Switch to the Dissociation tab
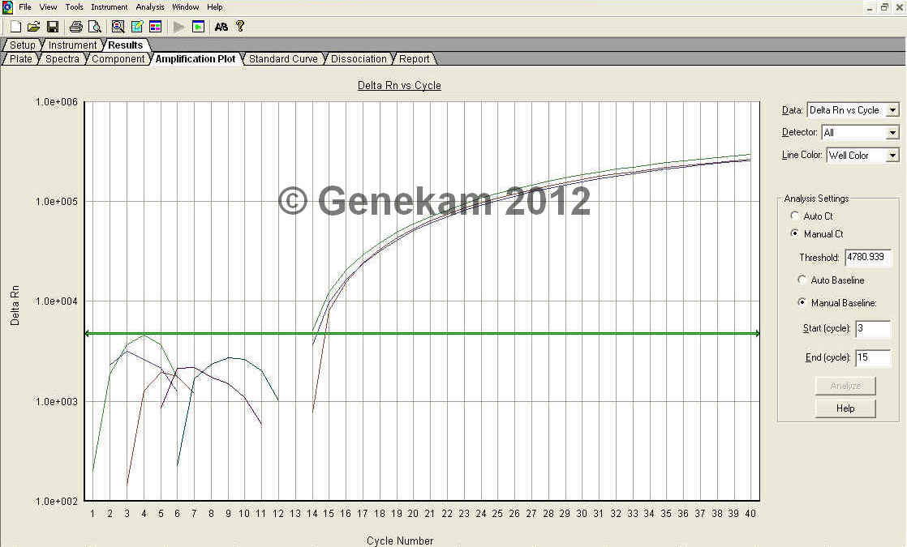Image resolution: width=907 pixels, height=547 pixels. 359,59
